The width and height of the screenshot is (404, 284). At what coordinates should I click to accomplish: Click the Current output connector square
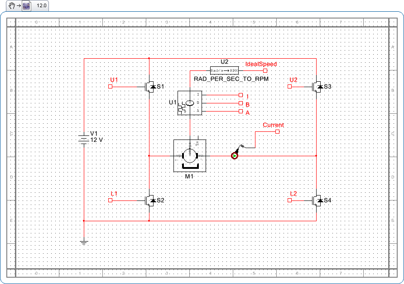coord(278,131)
